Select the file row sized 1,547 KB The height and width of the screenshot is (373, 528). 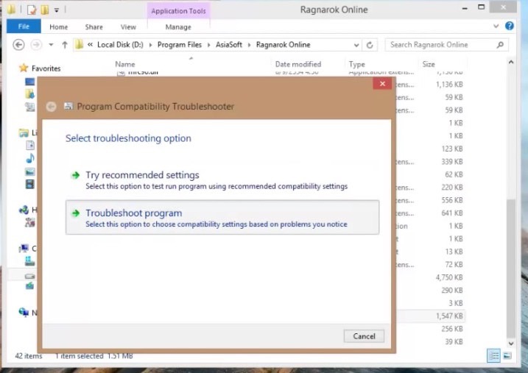point(431,316)
